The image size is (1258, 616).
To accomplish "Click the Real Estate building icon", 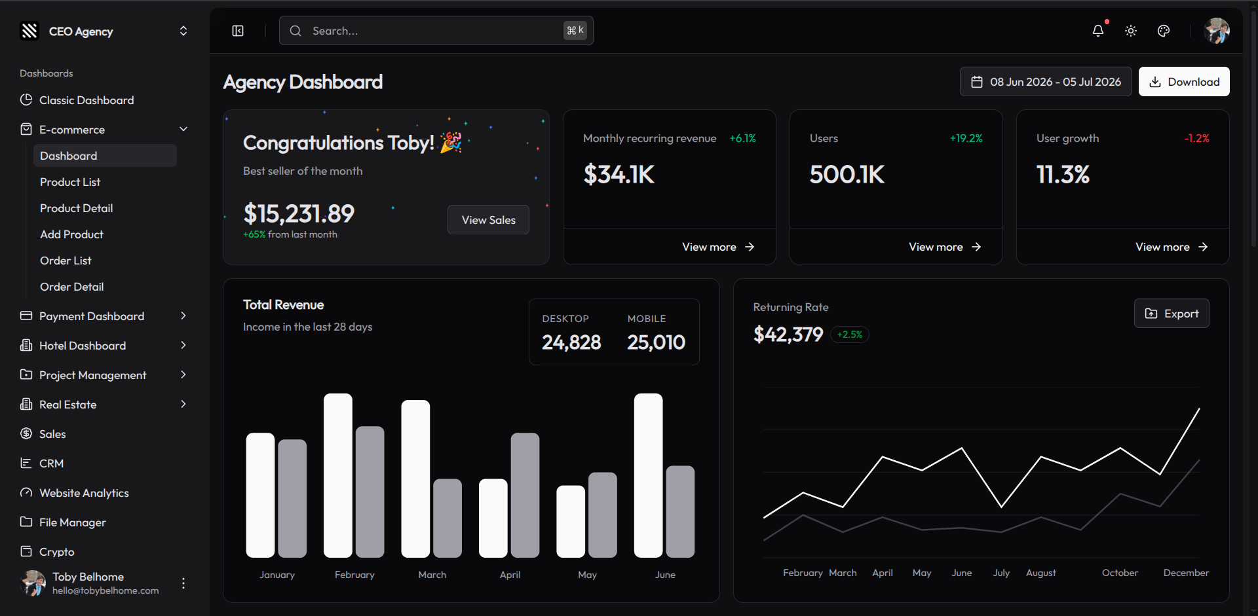I will coord(26,404).
